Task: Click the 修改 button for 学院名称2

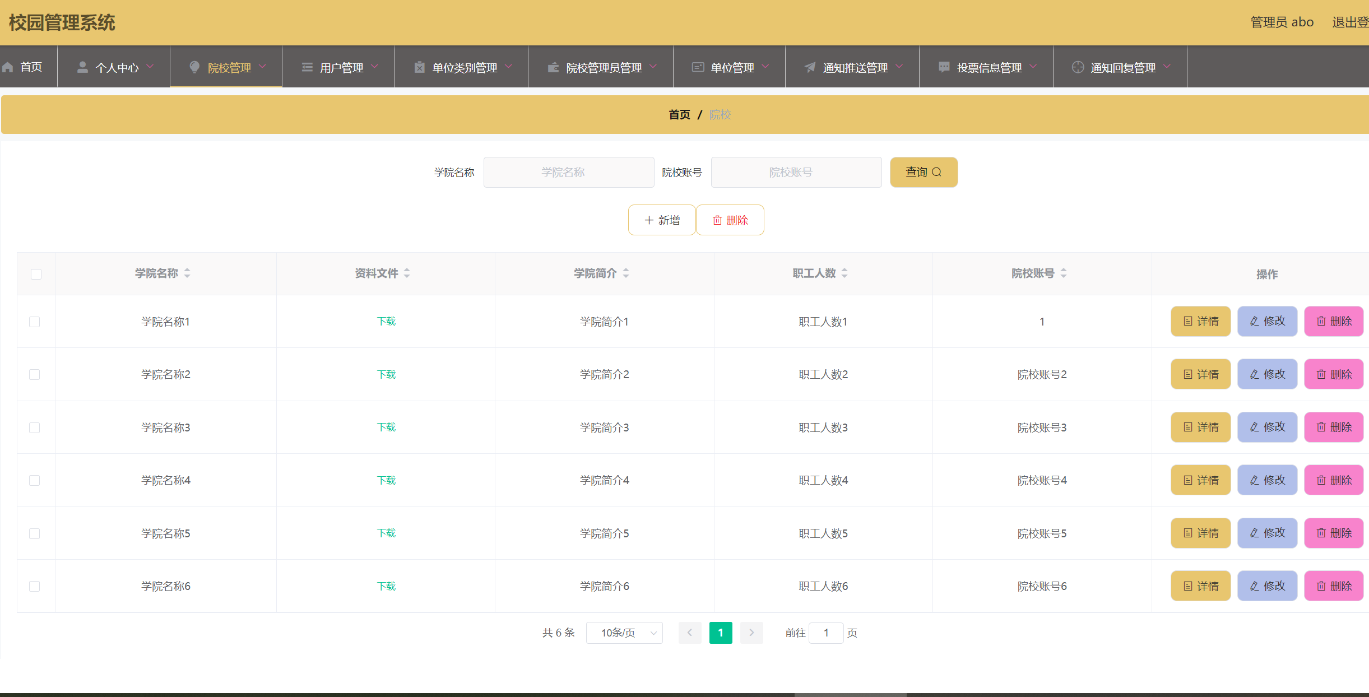Action: 1267,374
